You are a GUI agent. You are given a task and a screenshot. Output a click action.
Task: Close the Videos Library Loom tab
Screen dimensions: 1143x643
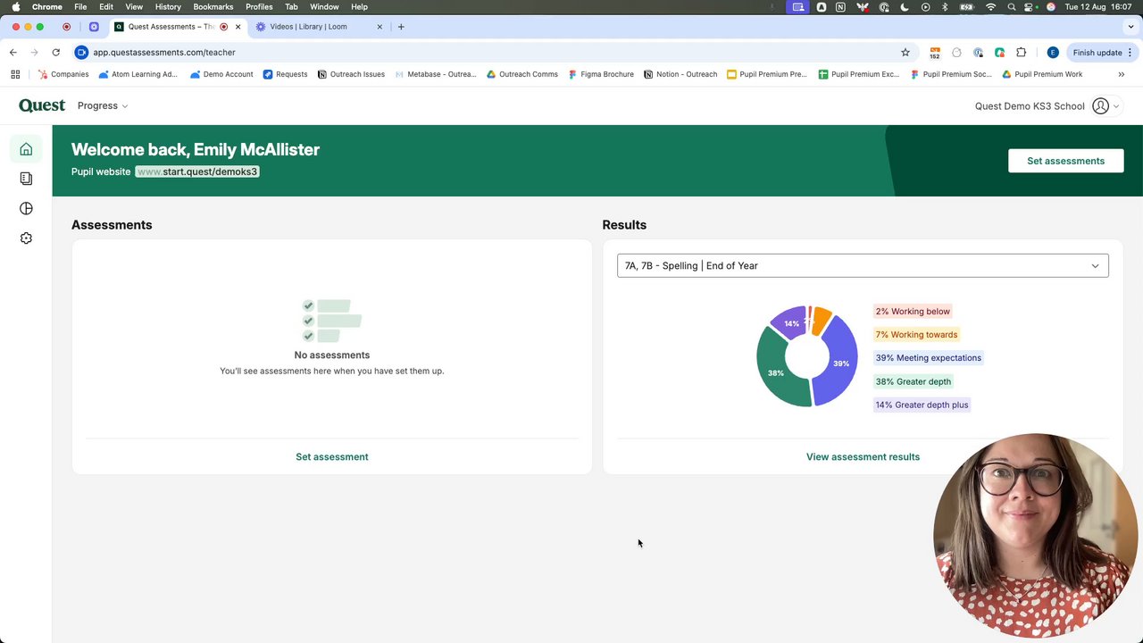380,27
